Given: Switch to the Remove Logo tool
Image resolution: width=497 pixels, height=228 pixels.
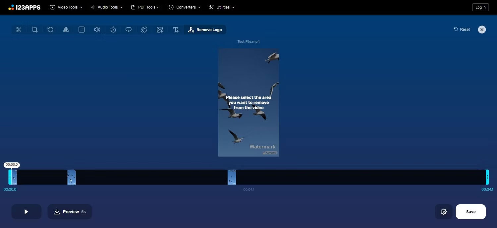Looking at the screenshot, I should pyautogui.click(x=205, y=29).
